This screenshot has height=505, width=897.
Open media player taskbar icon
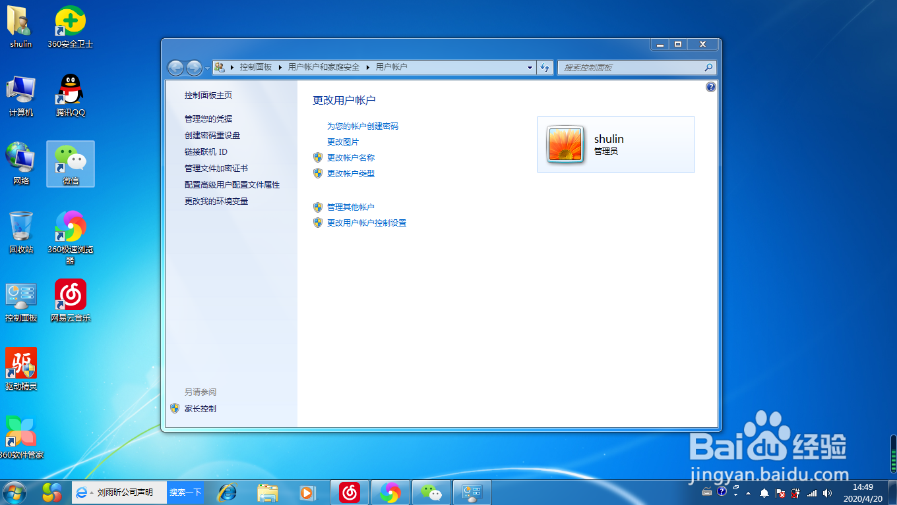click(307, 492)
